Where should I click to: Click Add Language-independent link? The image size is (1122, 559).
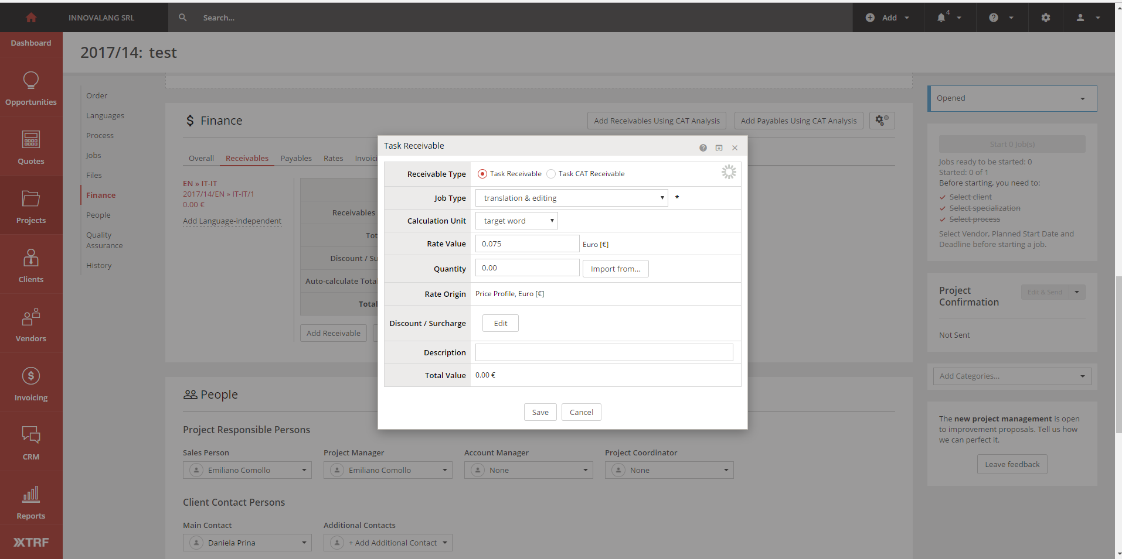tap(232, 221)
